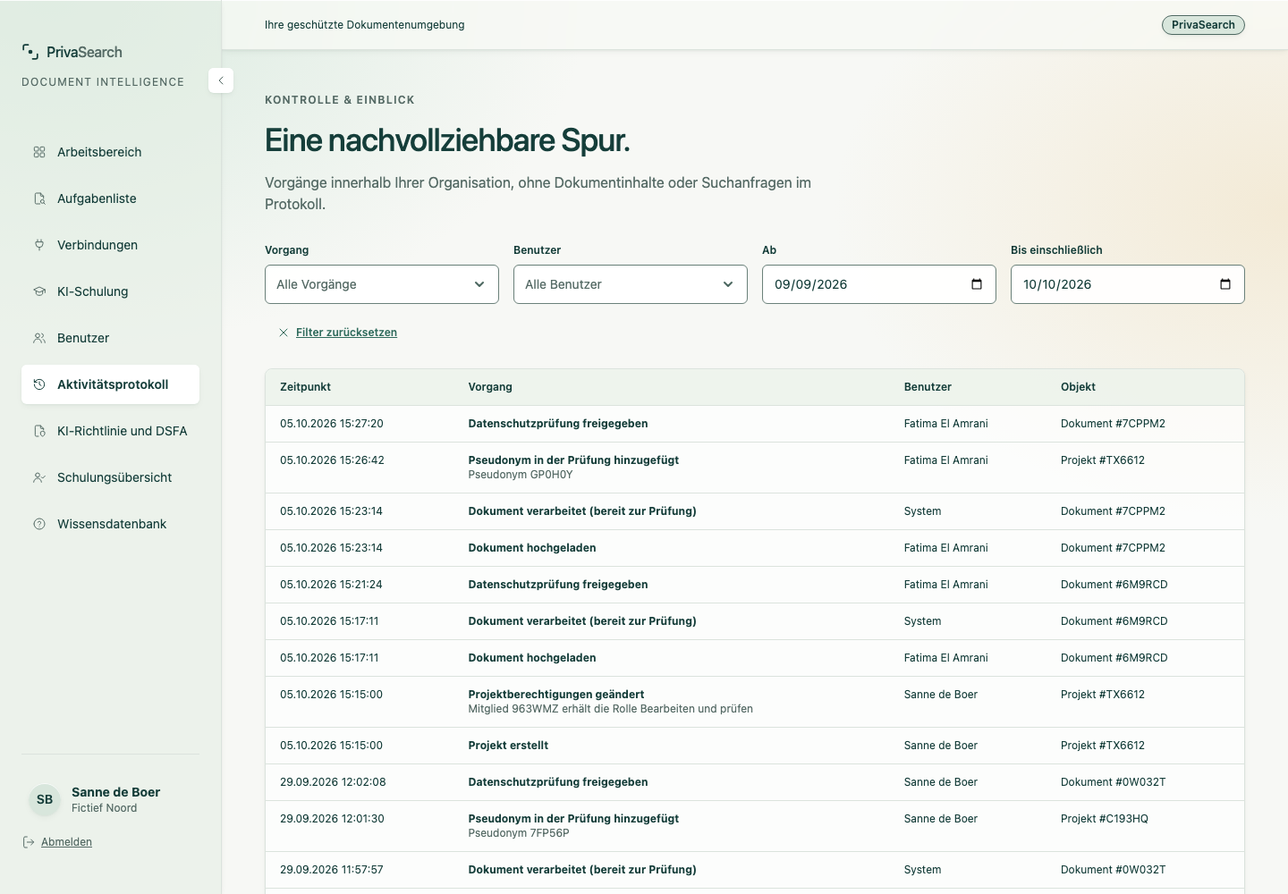The width and height of the screenshot is (1288, 894).
Task: Click Projekt erstellt entry
Action: (508, 746)
